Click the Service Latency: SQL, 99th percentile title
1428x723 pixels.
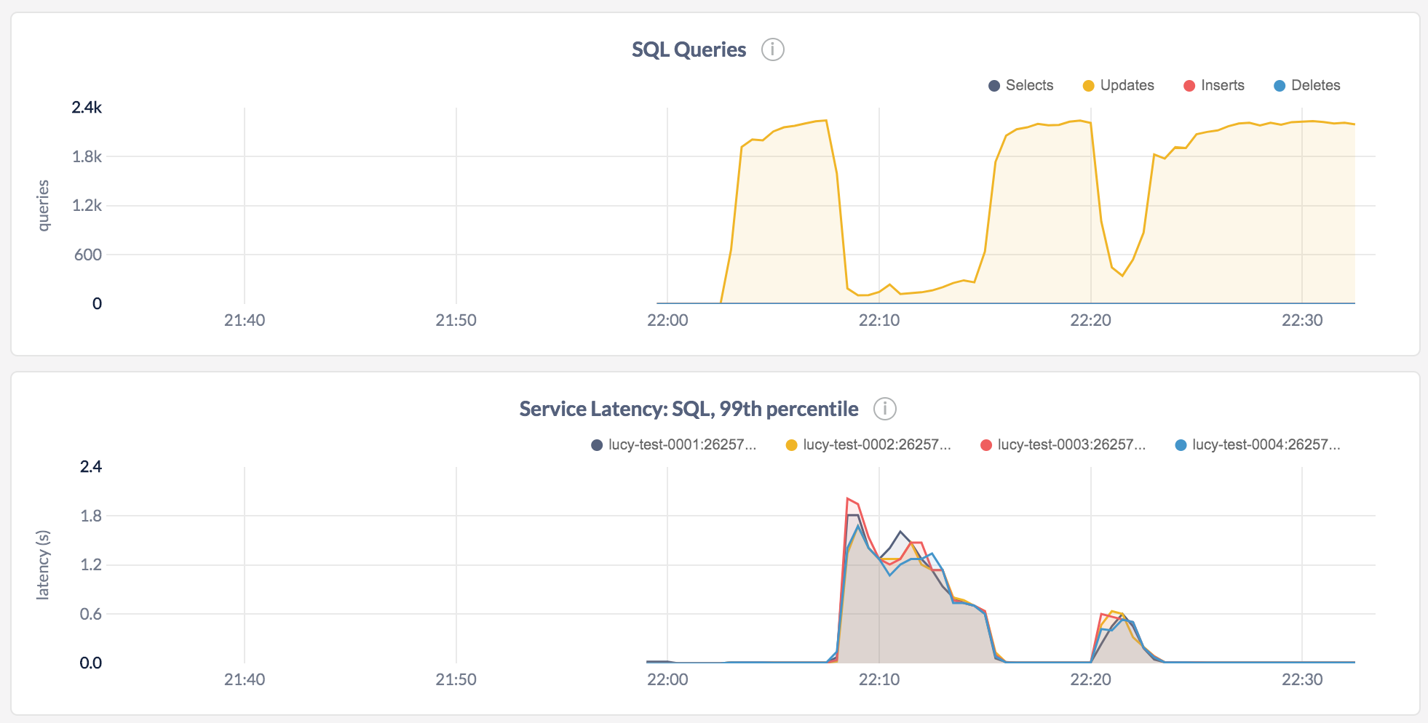(x=689, y=409)
